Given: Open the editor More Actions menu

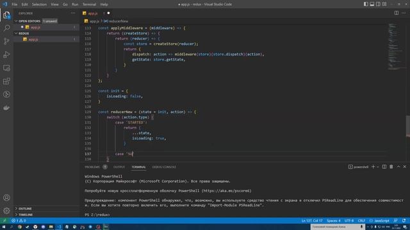Looking at the screenshot, I should (x=404, y=13).
